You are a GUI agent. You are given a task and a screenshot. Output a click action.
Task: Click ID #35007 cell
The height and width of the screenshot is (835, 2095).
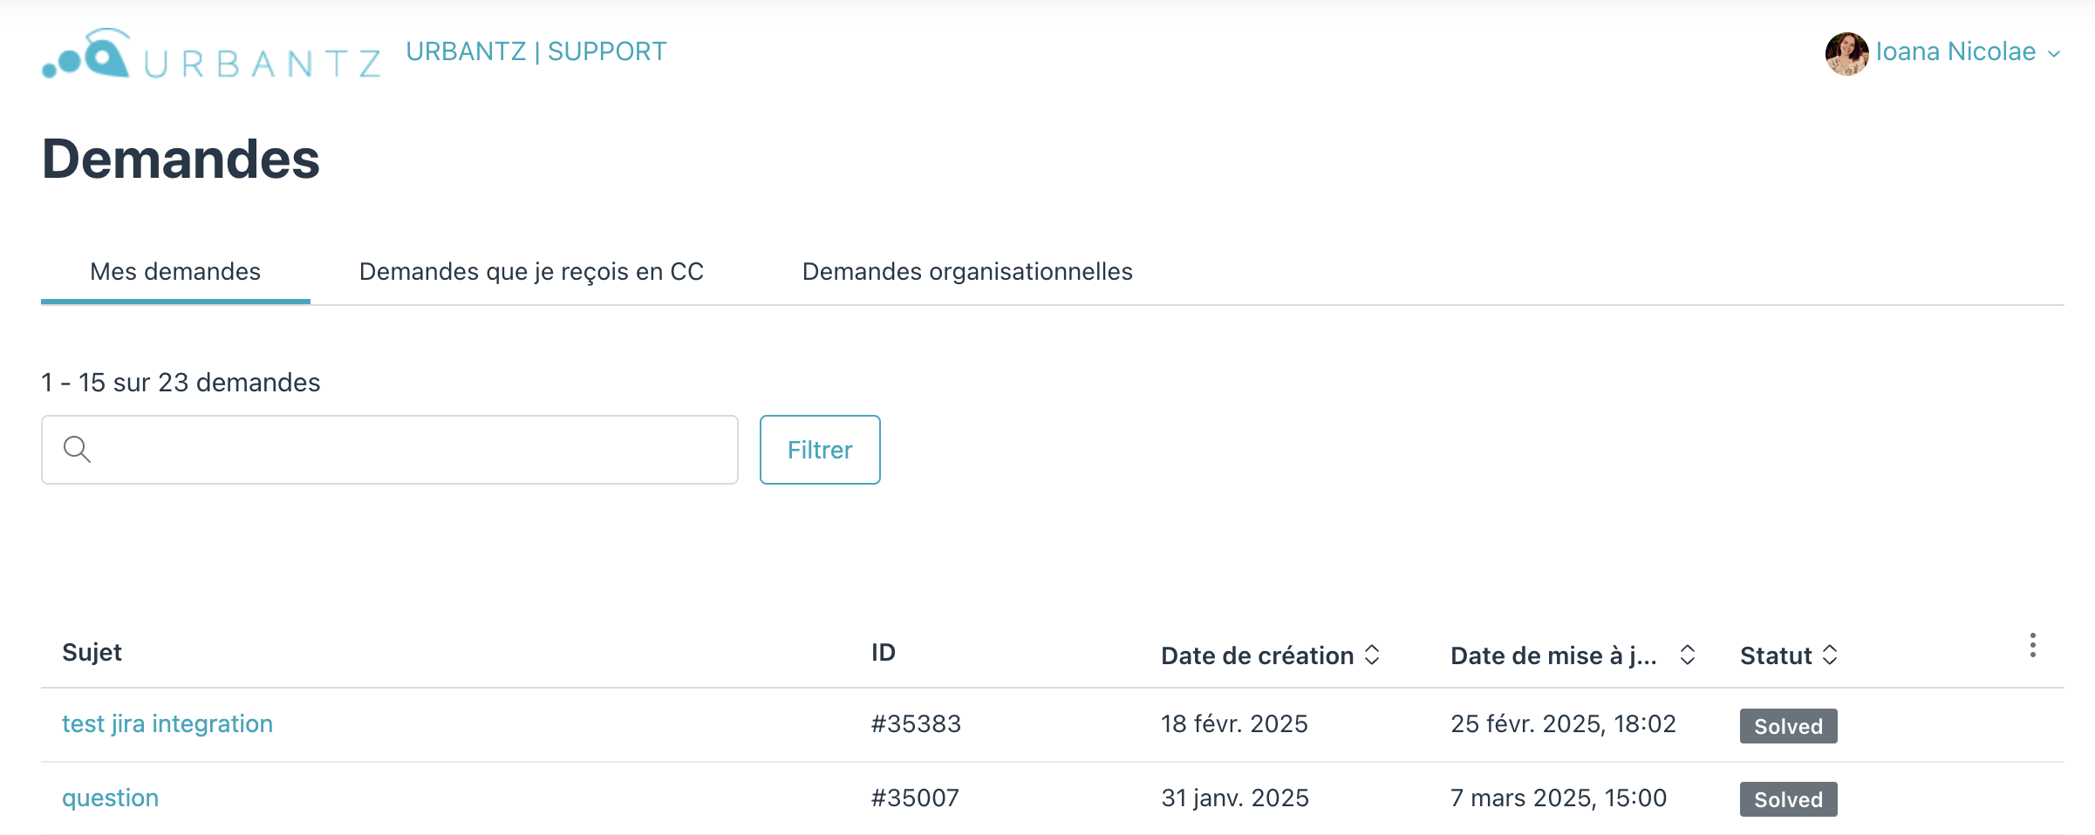[x=915, y=798]
